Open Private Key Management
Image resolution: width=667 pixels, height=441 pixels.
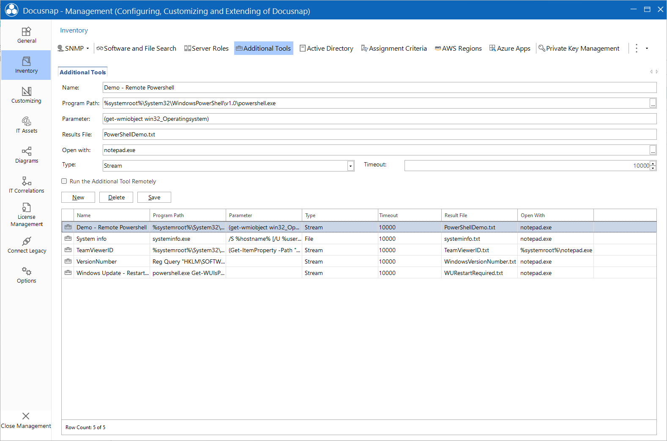tap(579, 48)
